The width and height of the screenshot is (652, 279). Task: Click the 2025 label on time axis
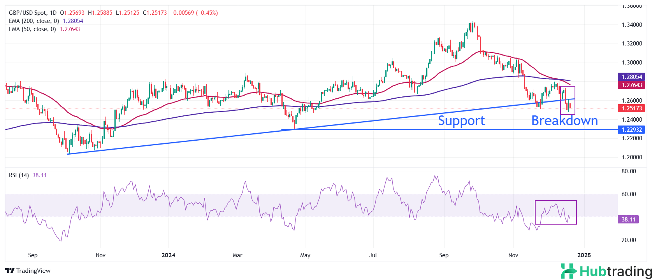click(x=584, y=255)
